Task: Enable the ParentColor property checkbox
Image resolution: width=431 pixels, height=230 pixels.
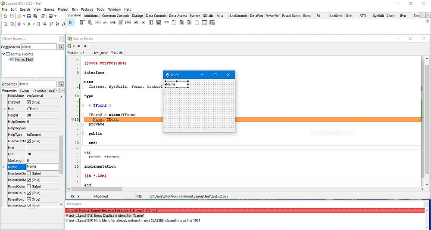Action: pos(29,187)
